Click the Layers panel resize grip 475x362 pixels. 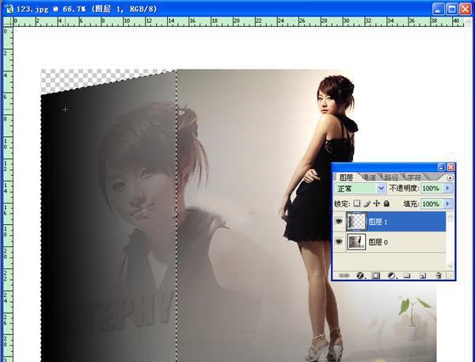click(x=451, y=276)
